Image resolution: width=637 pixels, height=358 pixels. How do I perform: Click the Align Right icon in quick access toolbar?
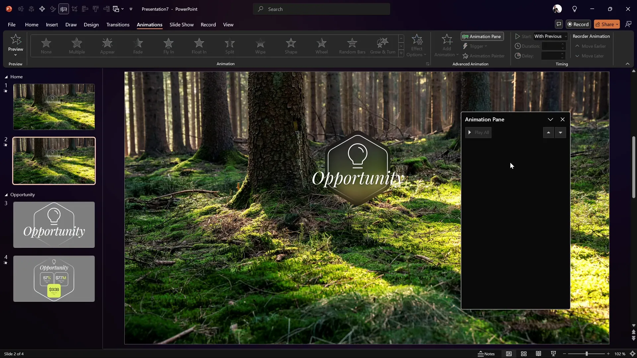(x=106, y=9)
